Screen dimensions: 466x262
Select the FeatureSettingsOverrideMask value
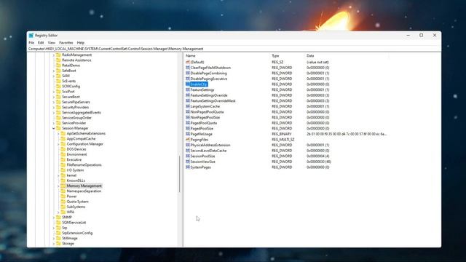[213, 101]
